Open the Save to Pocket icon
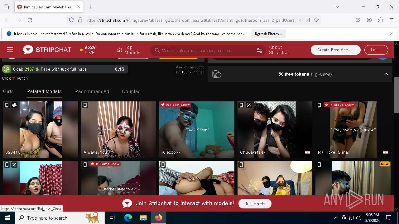The height and width of the screenshot is (224, 399). point(358,20)
